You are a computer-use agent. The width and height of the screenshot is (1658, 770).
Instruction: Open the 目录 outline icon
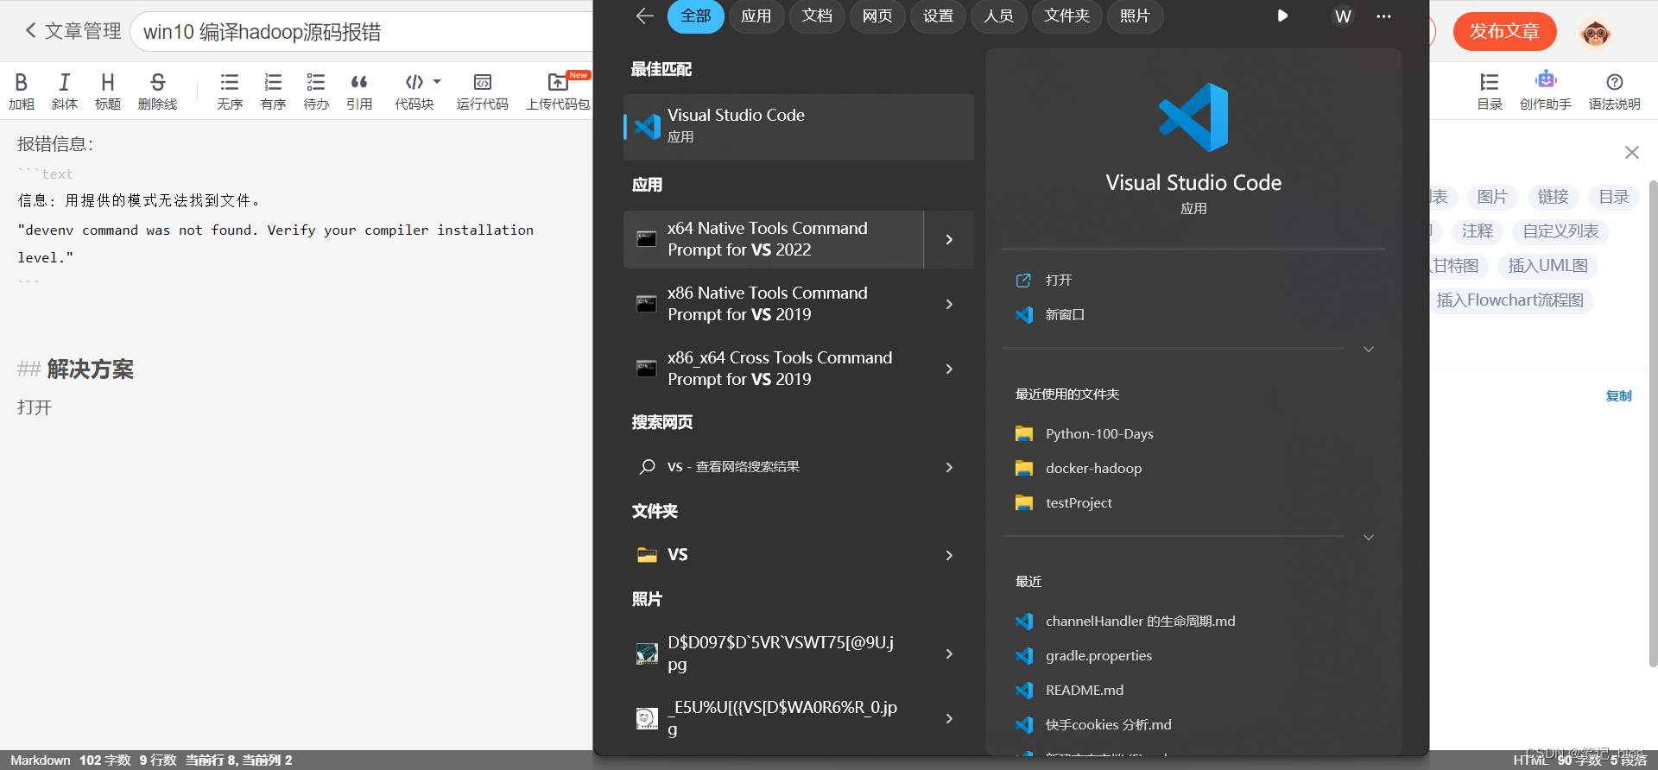coord(1490,92)
